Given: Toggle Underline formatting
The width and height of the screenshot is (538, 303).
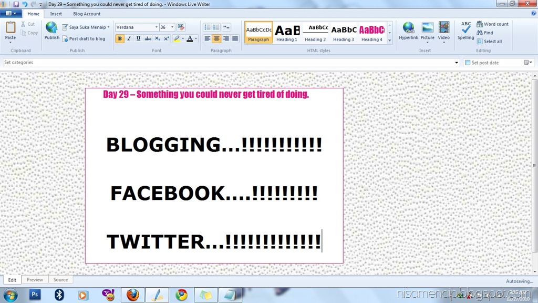Looking at the screenshot, I should tap(138, 39).
